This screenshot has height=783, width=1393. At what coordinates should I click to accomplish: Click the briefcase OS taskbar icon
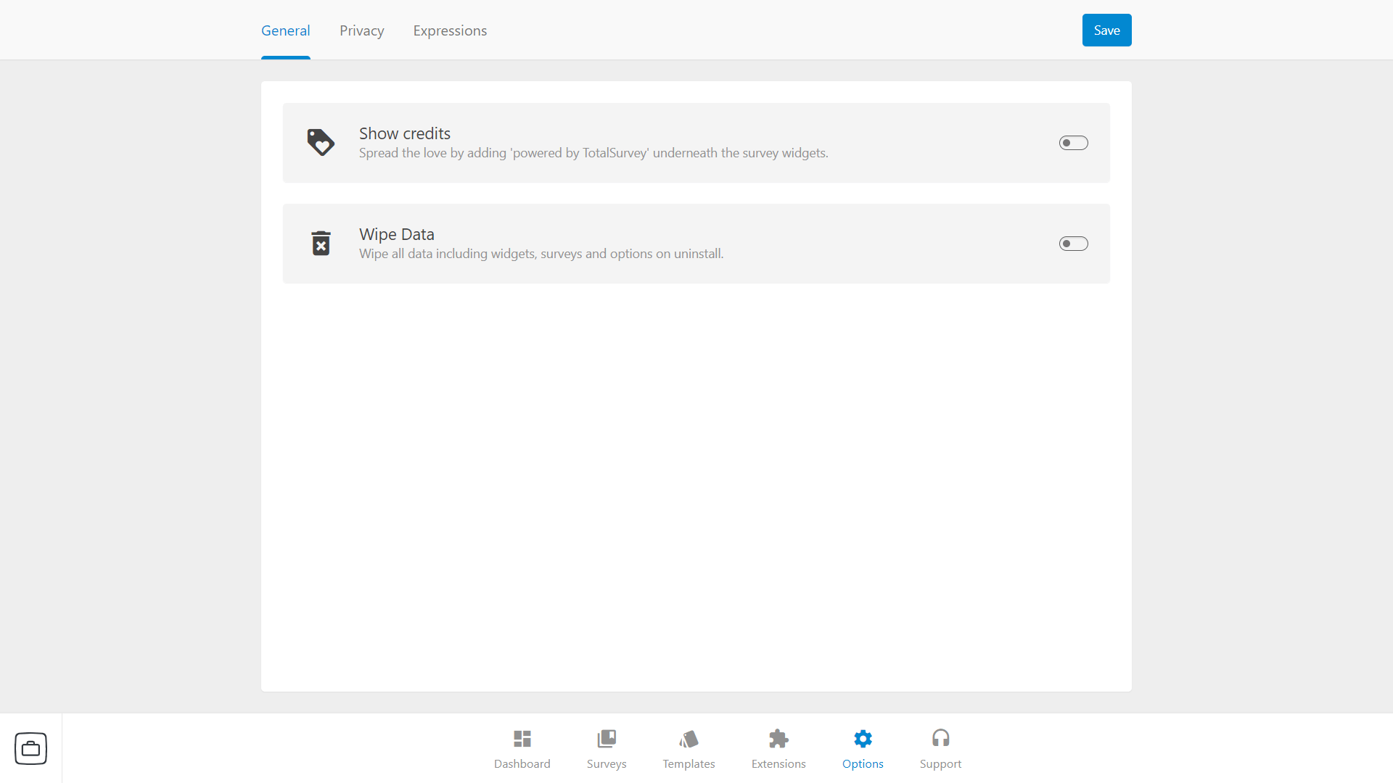pyautogui.click(x=30, y=749)
